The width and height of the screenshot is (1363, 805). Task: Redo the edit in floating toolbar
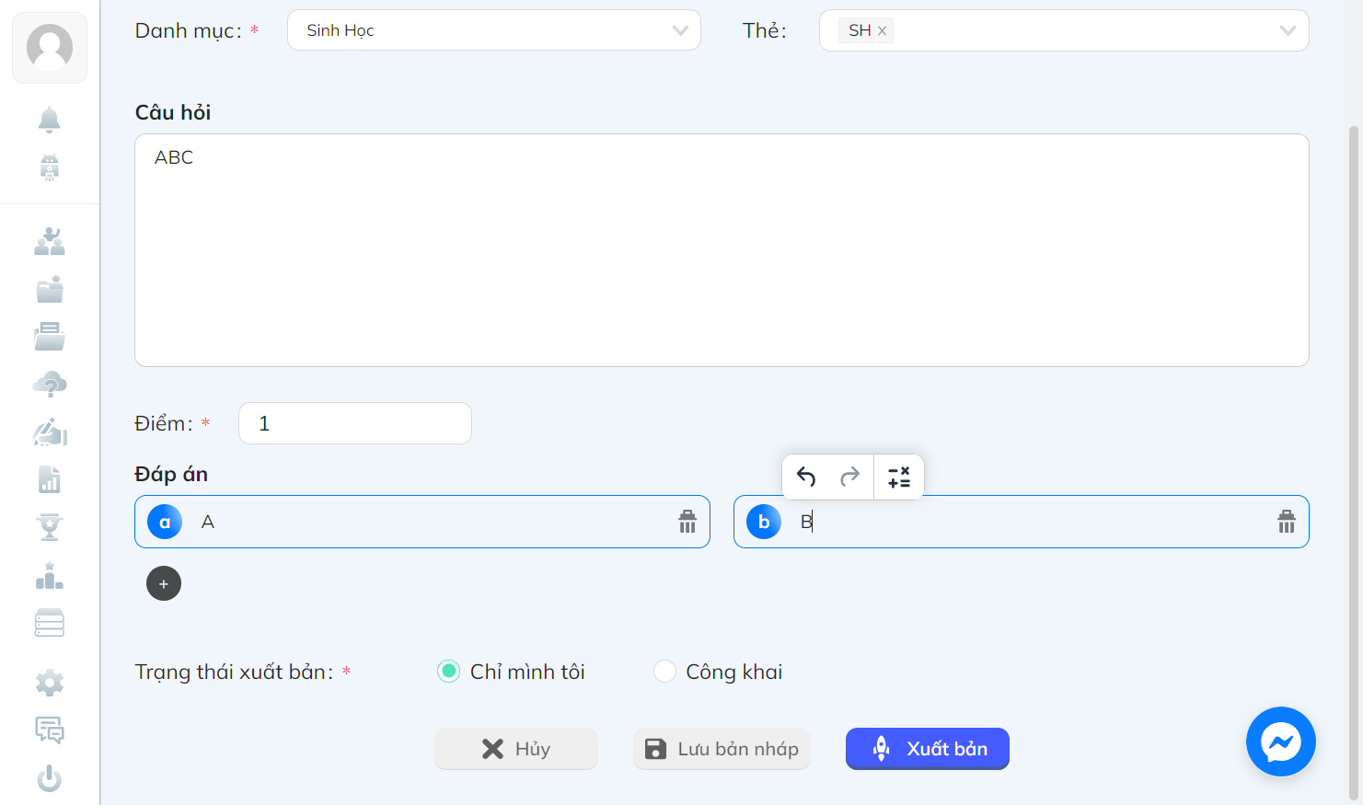pyautogui.click(x=849, y=477)
